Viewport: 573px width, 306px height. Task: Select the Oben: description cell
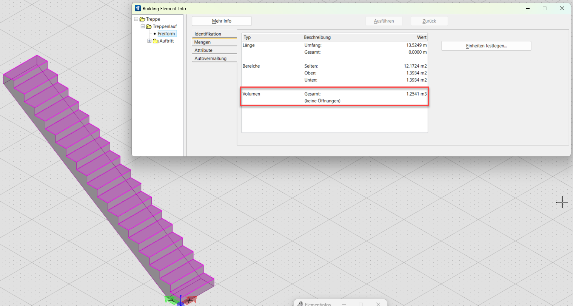click(x=310, y=73)
